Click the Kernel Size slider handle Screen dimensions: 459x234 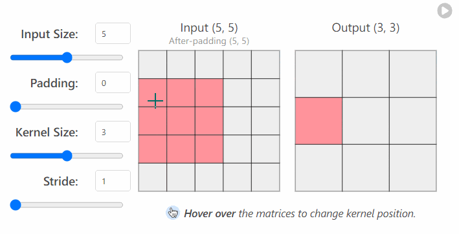click(67, 156)
